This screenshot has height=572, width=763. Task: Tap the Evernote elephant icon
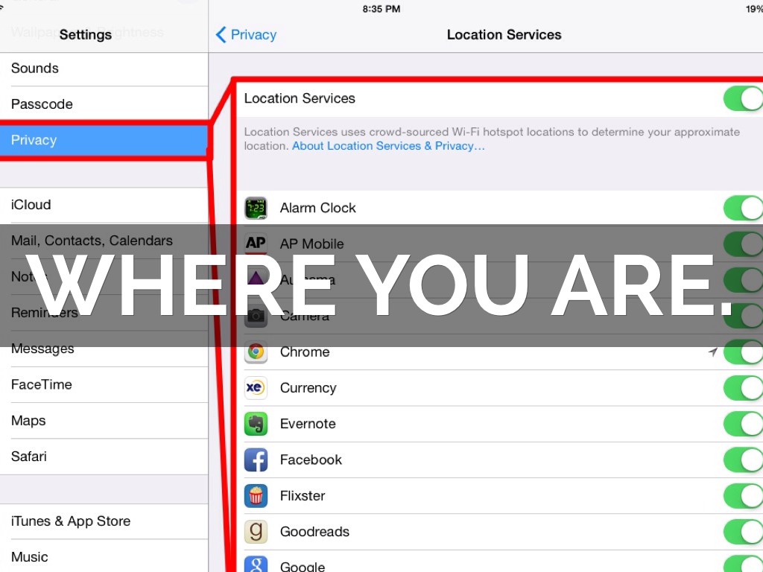[256, 424]
